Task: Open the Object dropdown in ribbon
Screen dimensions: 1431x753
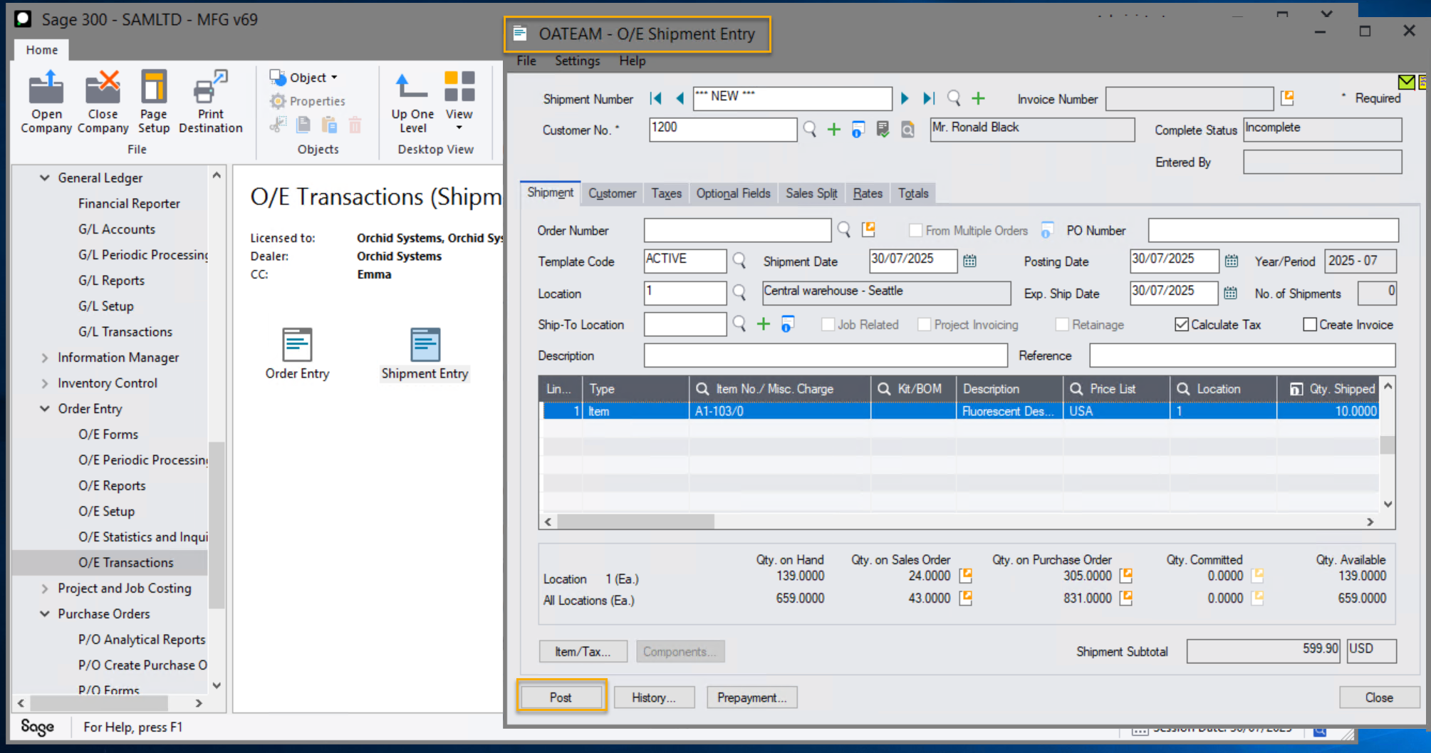Action: (303, 78)
